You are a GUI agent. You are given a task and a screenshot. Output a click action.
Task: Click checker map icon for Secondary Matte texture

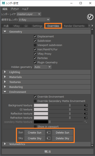point(86,122)
